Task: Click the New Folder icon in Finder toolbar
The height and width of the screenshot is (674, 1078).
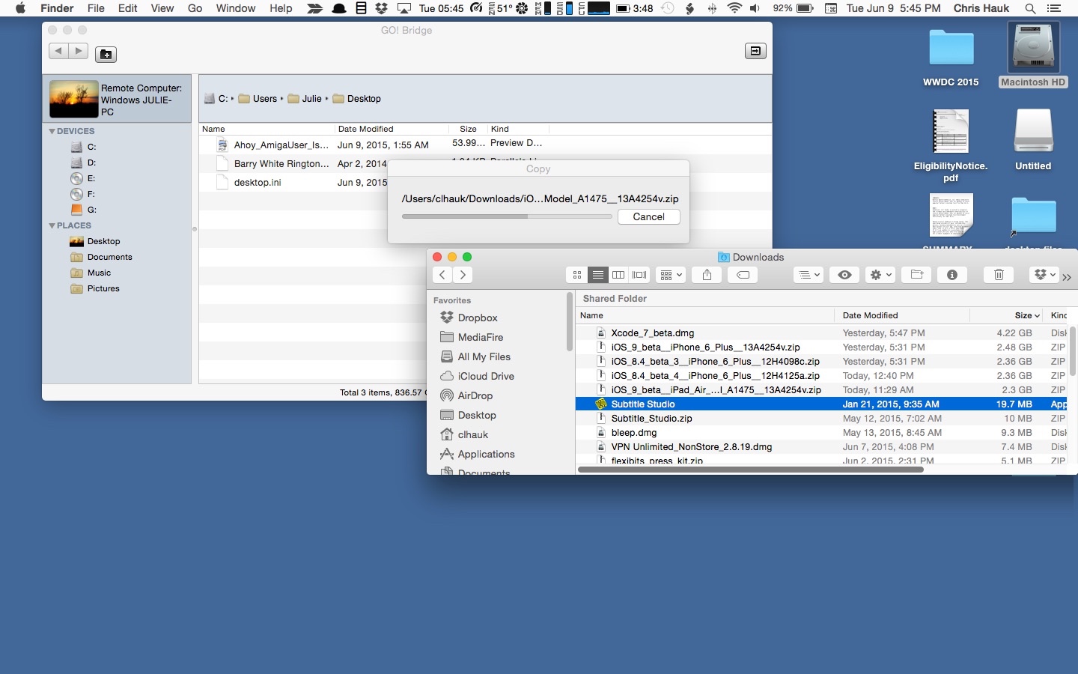Action: [x=916, y=275]
